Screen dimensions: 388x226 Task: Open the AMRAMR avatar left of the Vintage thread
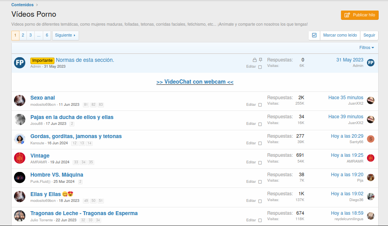[19, 158]
